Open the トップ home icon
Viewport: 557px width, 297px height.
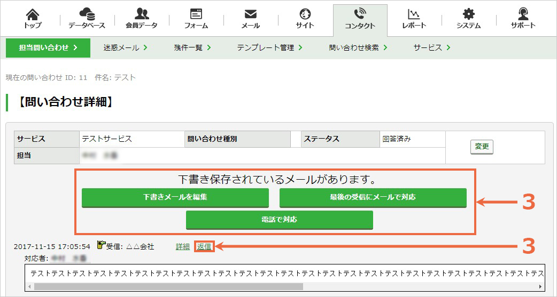(x=33, y=14)
